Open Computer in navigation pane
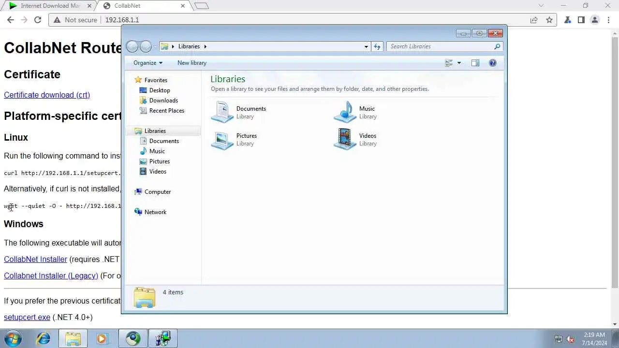The width and height of the screenshot is (619, 348). 152,192
